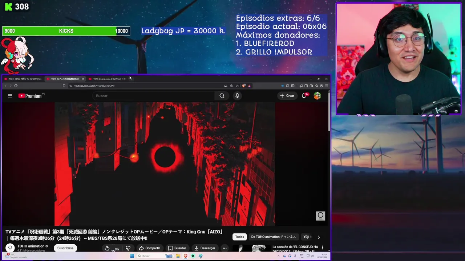
Task: Open the YouTube hamburger guide menu
Action: (10, 96)
